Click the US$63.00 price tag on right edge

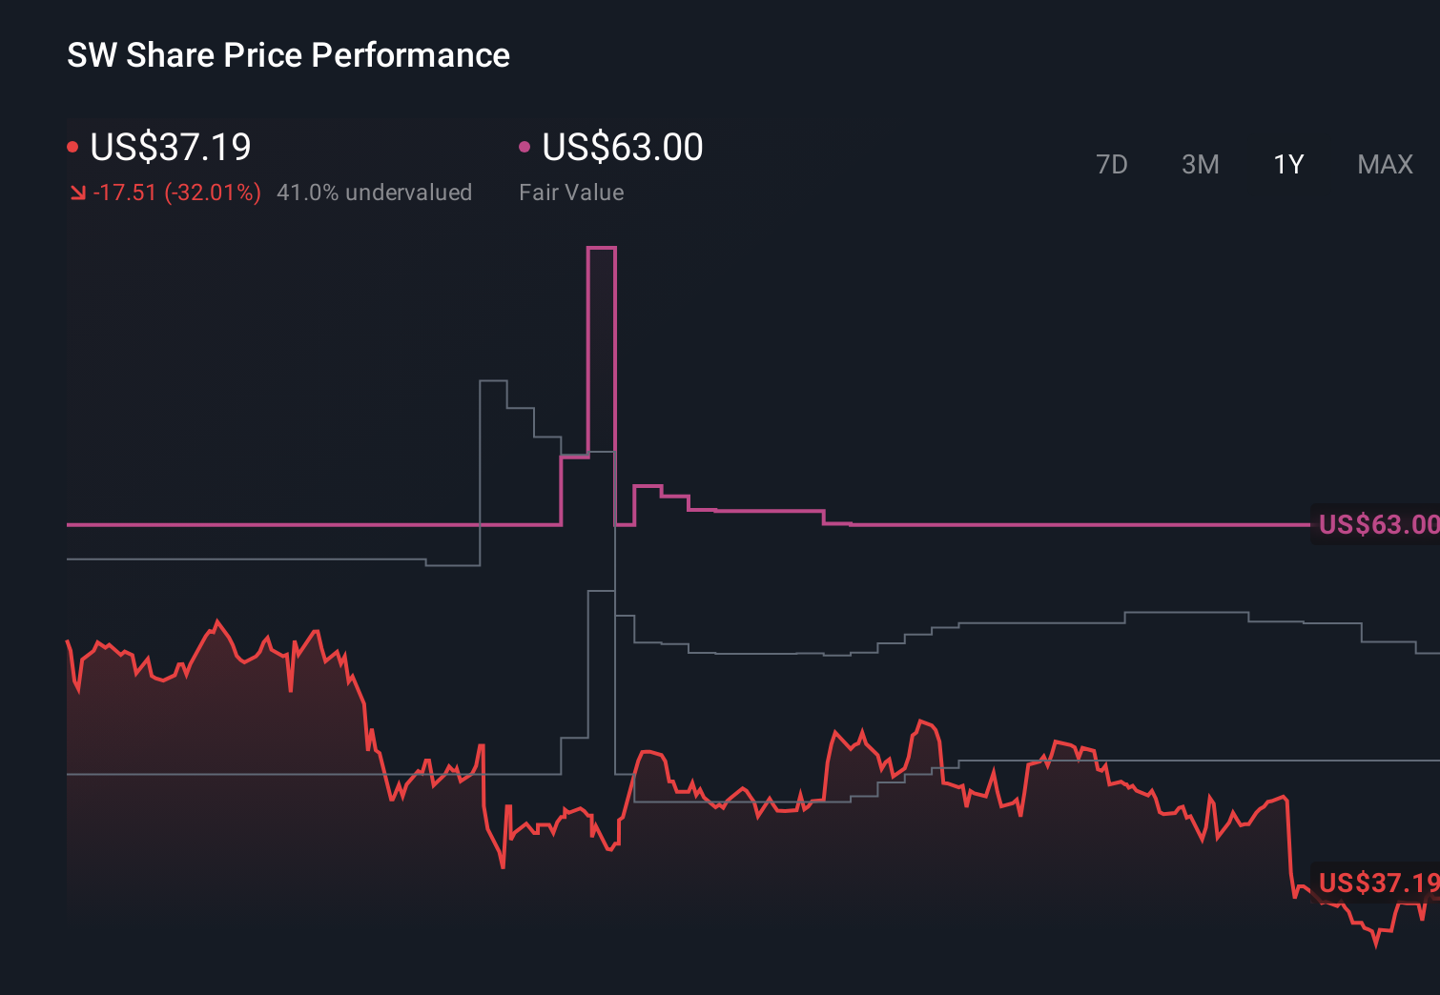pyautogui.click(x=1376, y=523)
